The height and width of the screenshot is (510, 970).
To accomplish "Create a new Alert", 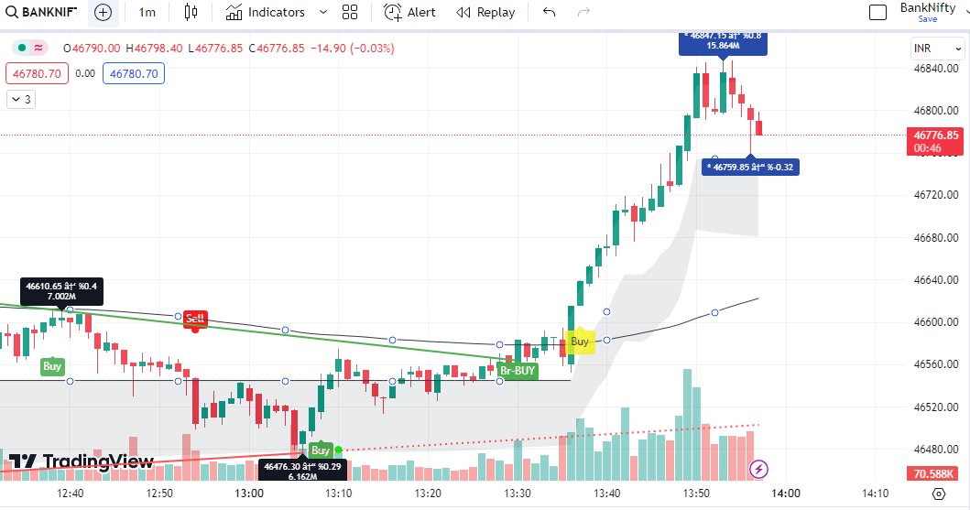I will coord(409,13).
